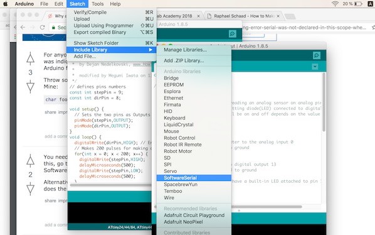Click the browser back arrow
Viewport: 375px width, 235px height.
pos(23,27)
